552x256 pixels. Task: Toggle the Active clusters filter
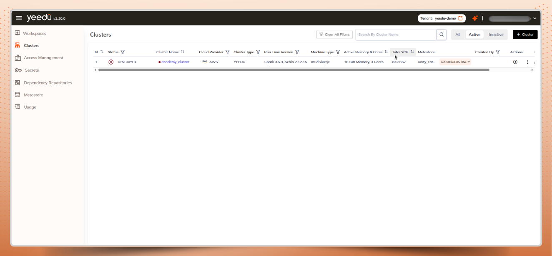(475, 34)
